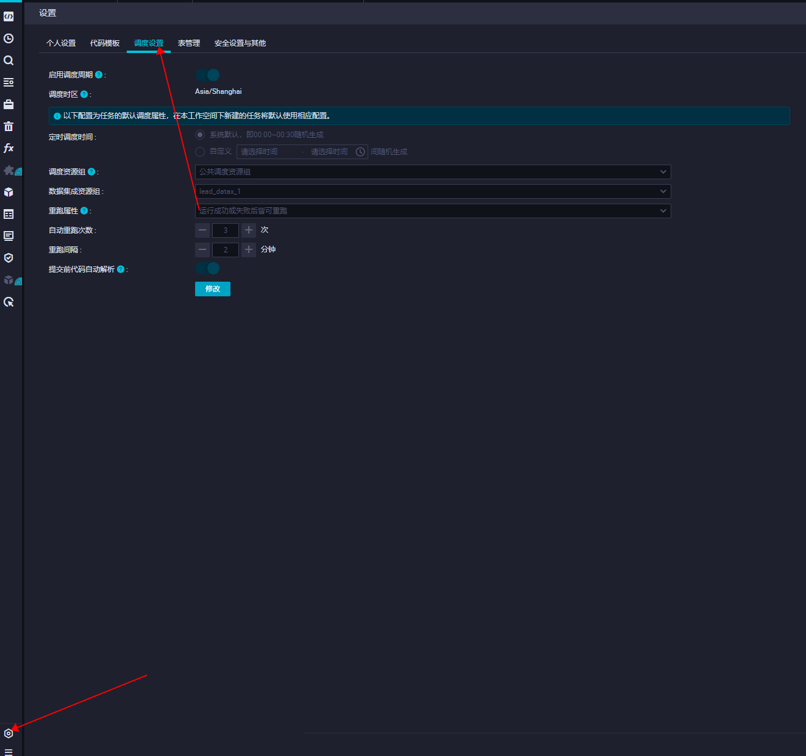Open the 调度资源组 dropdown
Screen dimensions: 806x756
pyautogui.click(x=433, y=172)
